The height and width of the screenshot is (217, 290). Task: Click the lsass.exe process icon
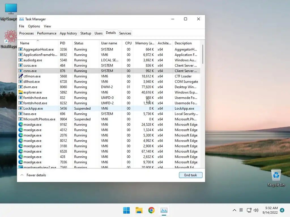pos(20,114)
